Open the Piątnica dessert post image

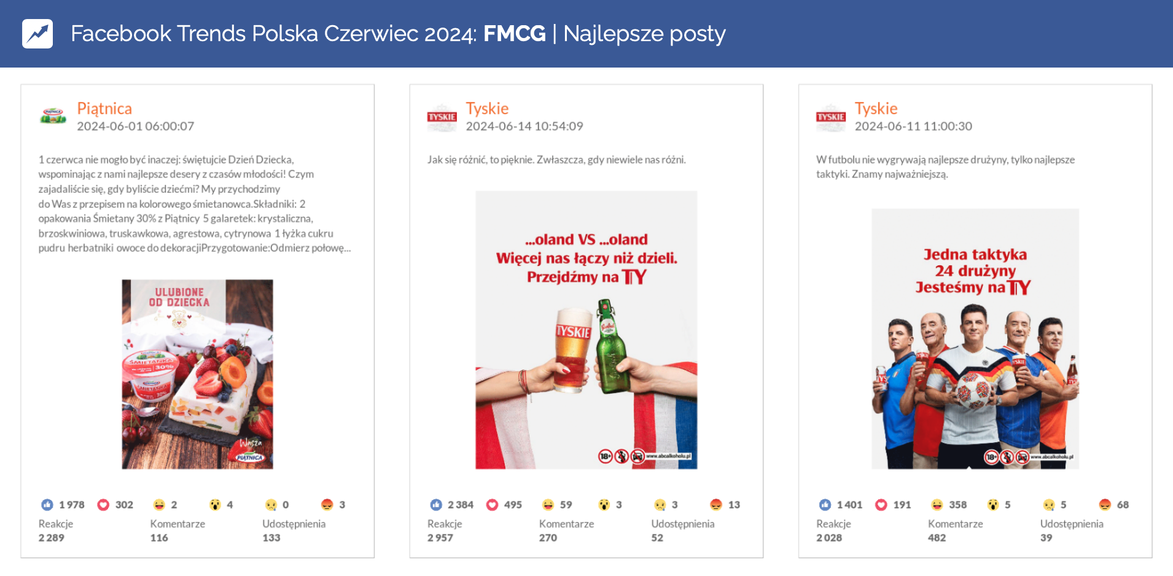pyautogui.click(x=197, y=374)
